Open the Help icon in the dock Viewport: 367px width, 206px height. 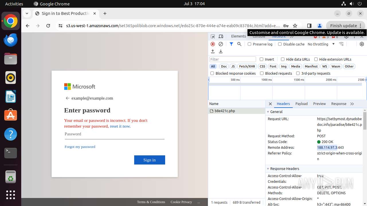[x=11, y=134]
